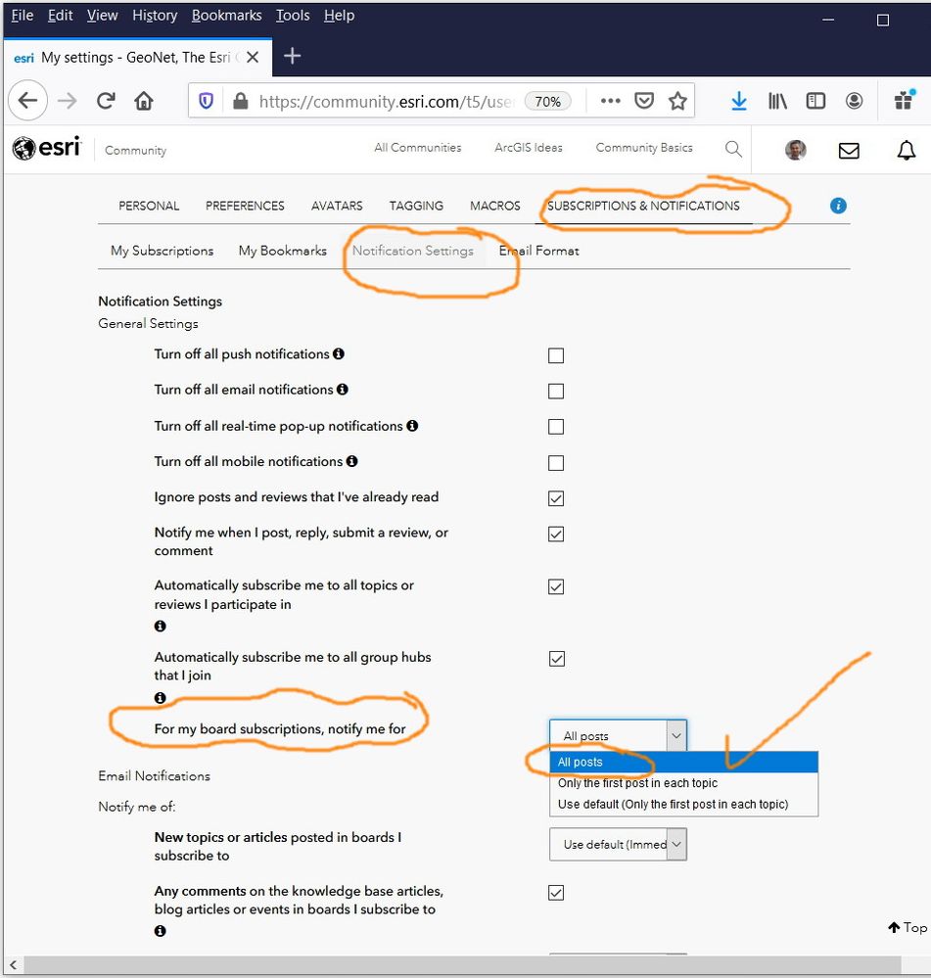Open the ArcGIS Ideas link
This screenshot has width=931, height=978.
tap(529, 148)
